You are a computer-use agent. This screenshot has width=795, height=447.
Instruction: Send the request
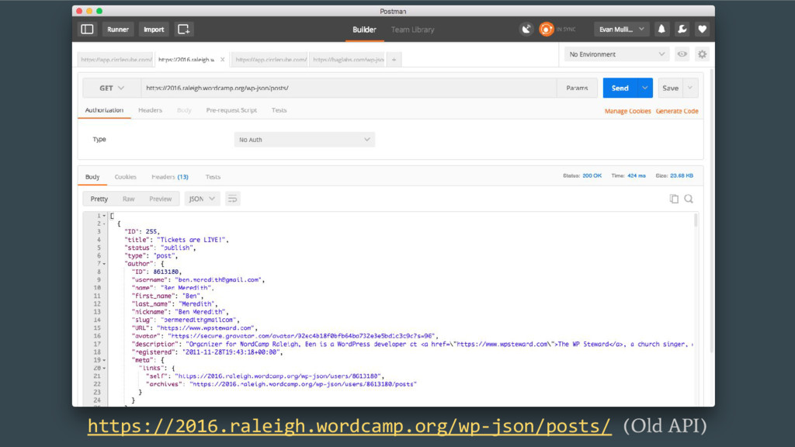coord(620,88)
